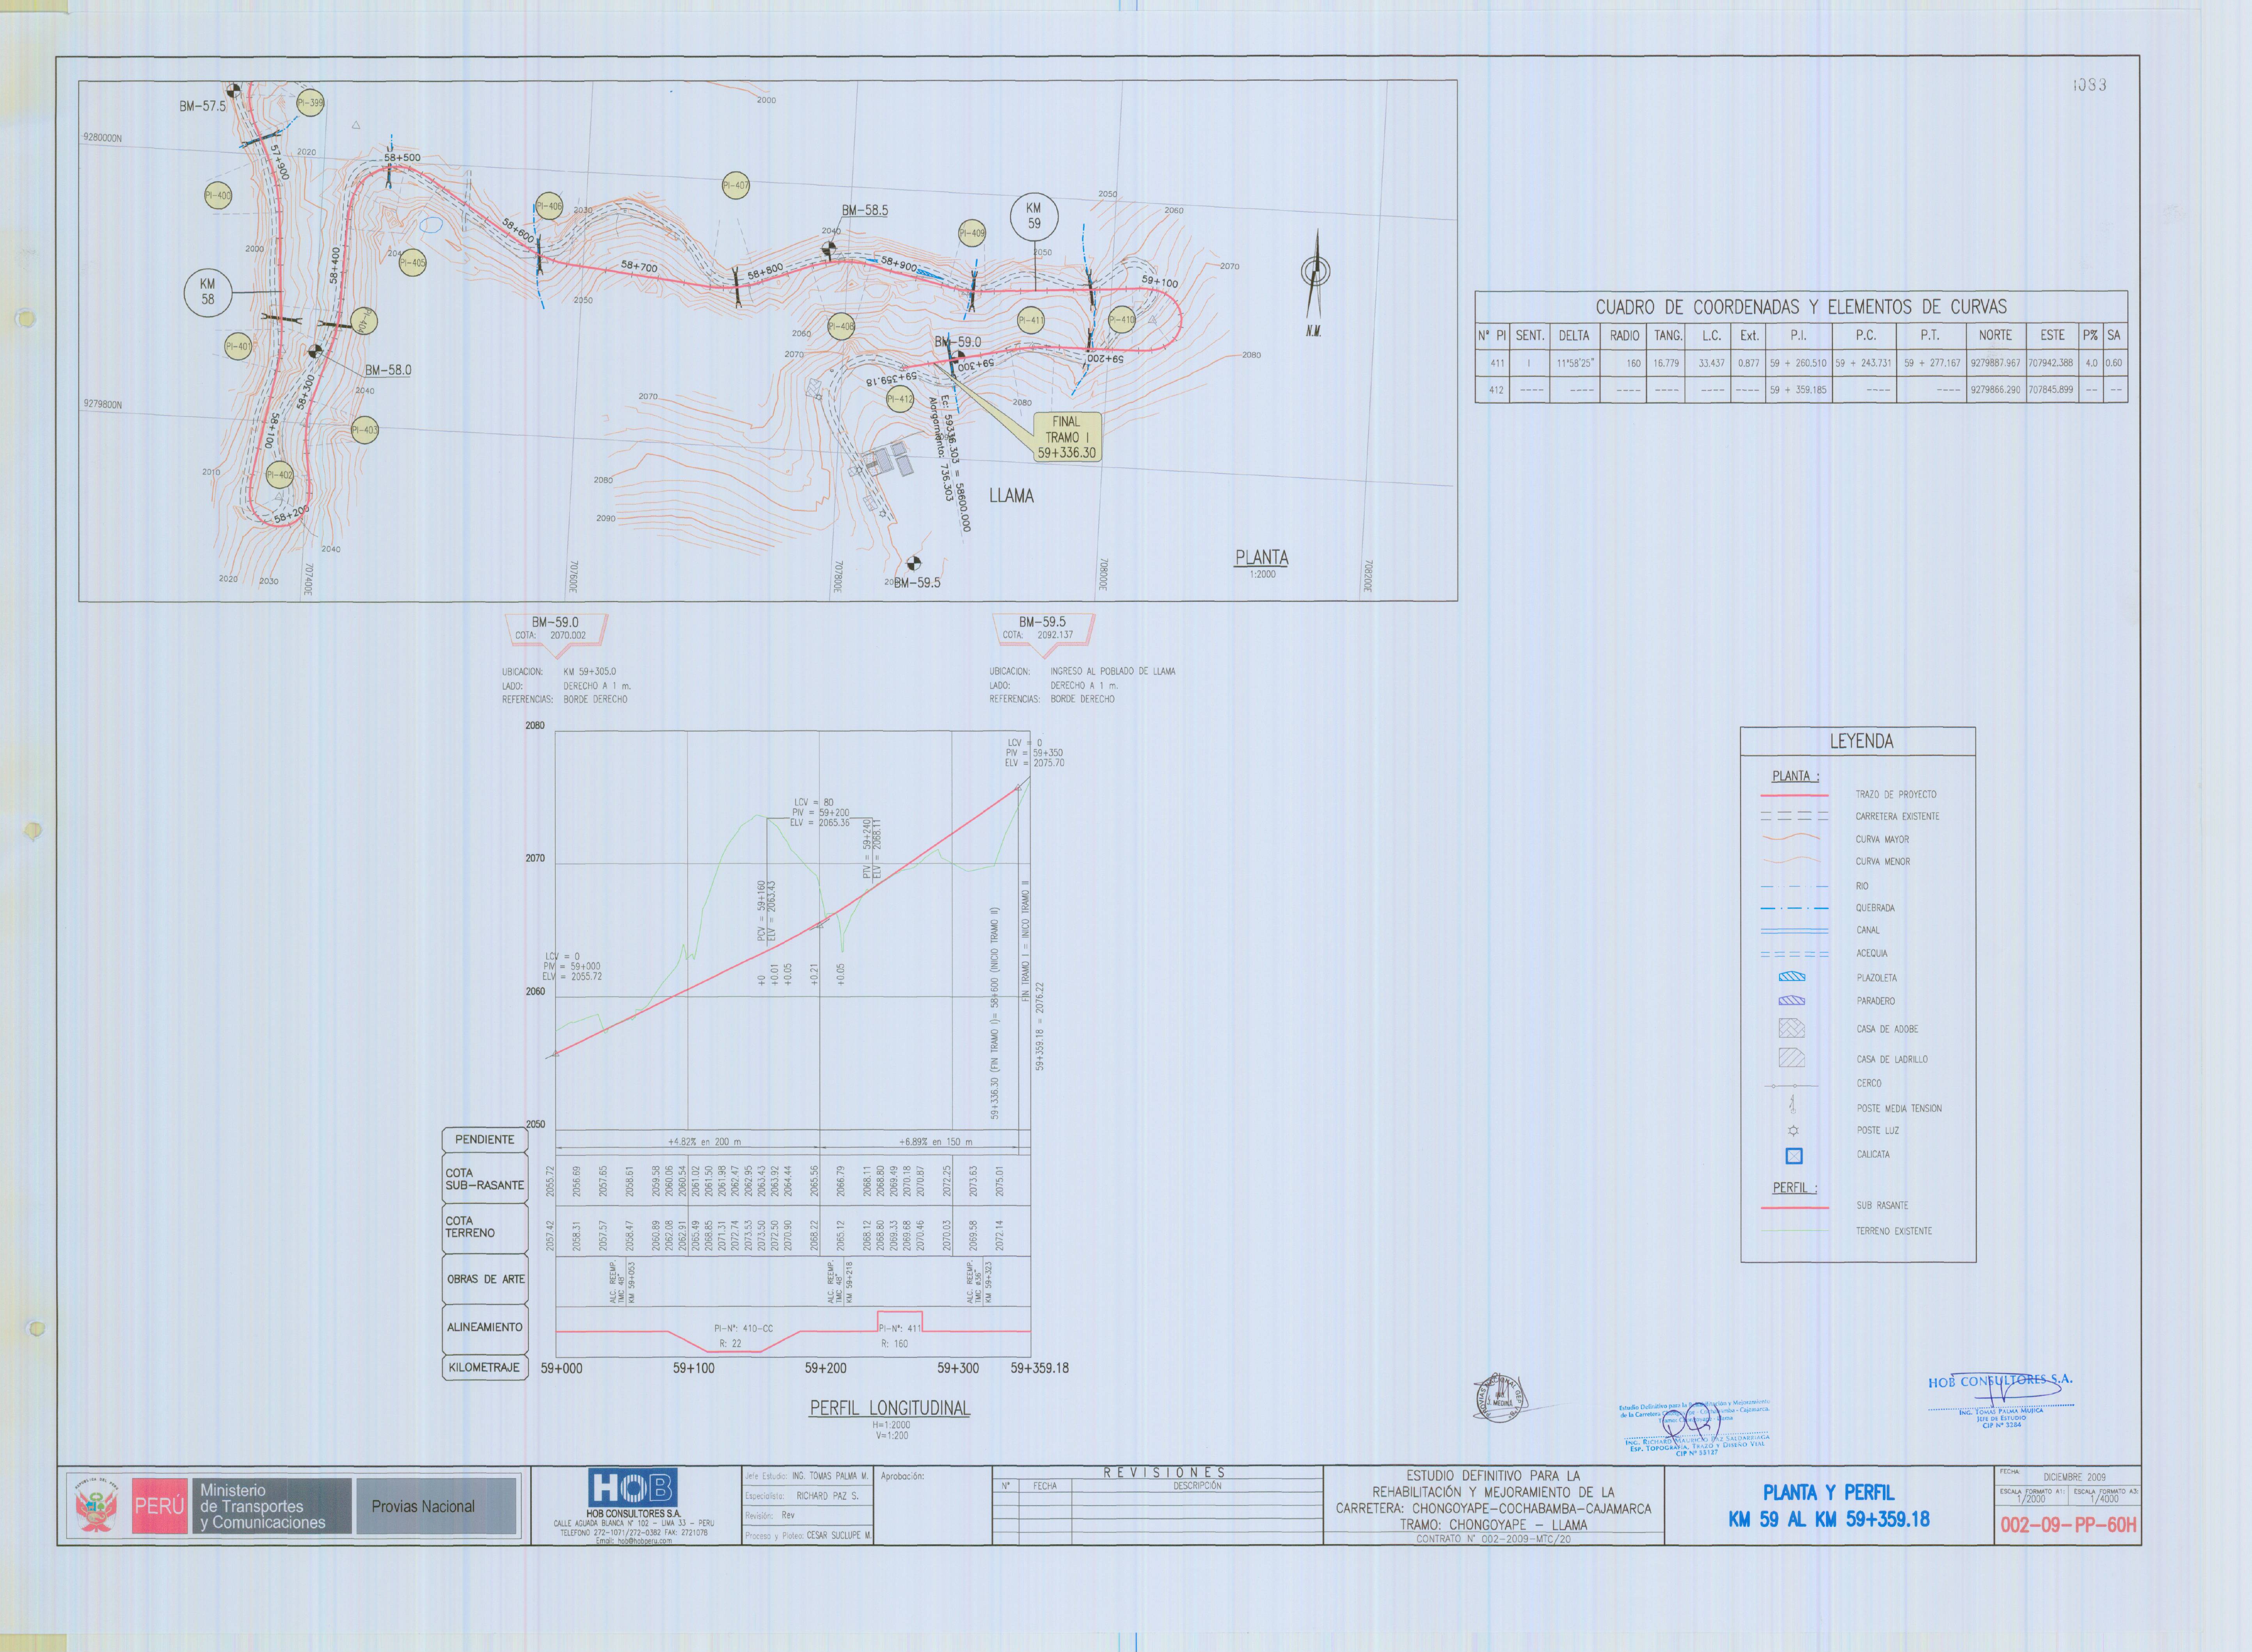Click the Casa de Adobe symbol in legend

1792,1028
